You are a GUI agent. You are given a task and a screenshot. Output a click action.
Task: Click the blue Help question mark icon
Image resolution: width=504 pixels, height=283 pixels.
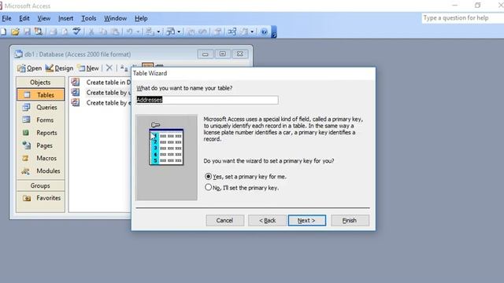pyautogui.click(x=265, y=31)
